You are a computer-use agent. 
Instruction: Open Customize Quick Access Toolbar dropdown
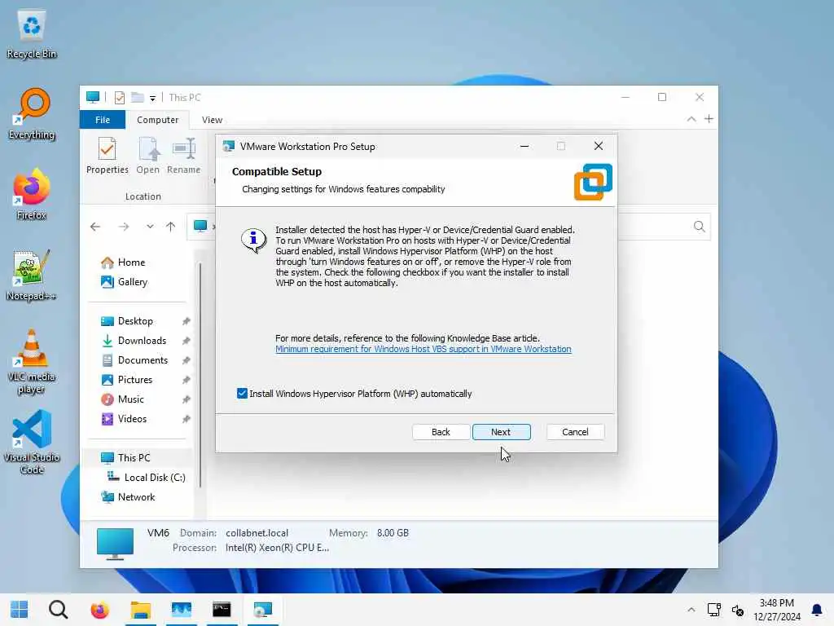pyautogui.click(x=152, y=98)
